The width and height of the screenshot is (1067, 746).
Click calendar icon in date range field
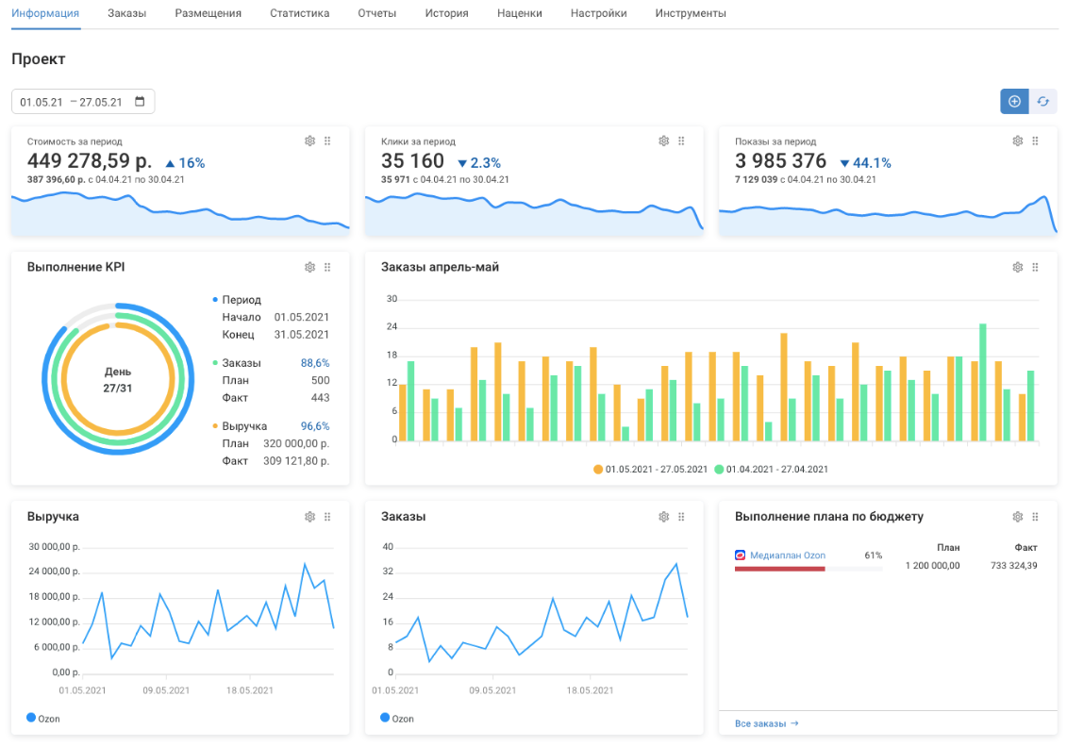(141, 102)
